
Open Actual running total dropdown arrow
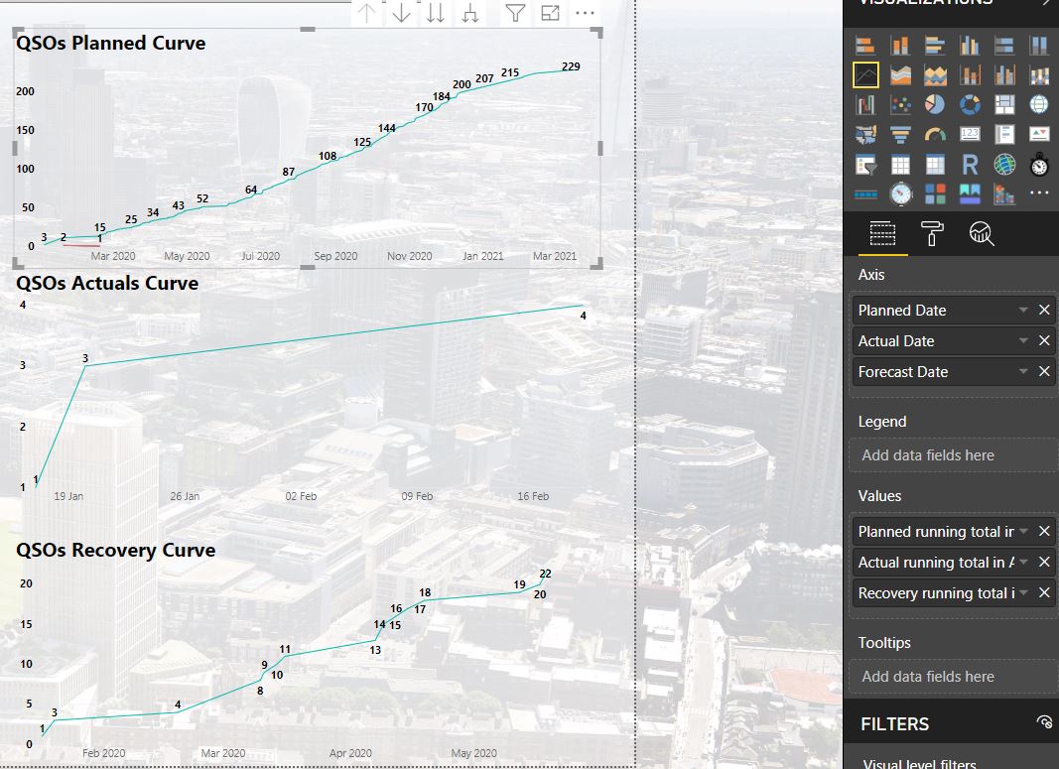click(x=1024, y=562)
